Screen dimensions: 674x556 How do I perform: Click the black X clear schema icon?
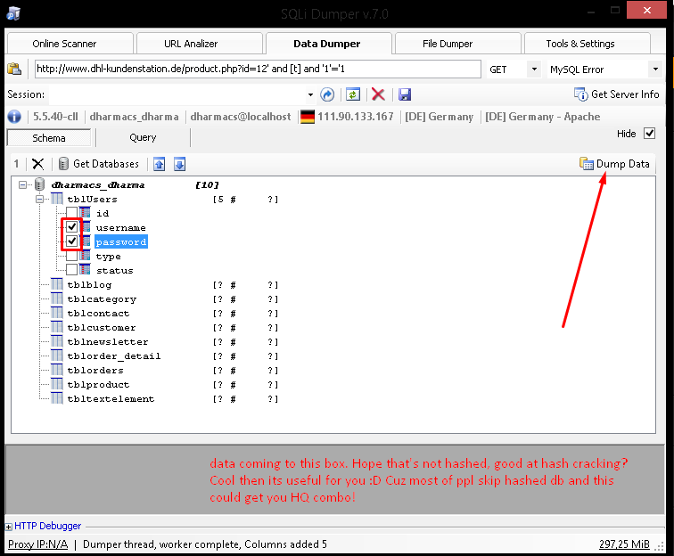(37, 164)
